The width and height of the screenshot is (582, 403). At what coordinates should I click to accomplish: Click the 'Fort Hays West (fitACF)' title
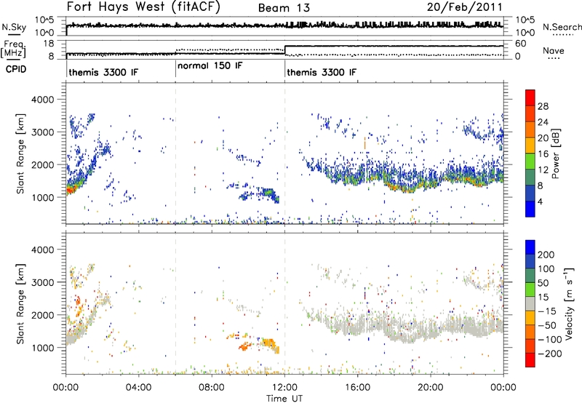tap(143, 7)
